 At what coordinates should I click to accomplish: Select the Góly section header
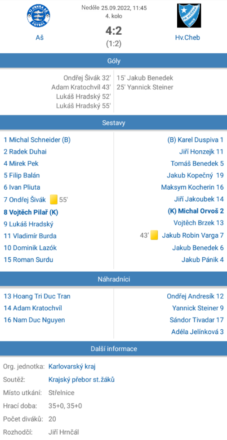113,61
